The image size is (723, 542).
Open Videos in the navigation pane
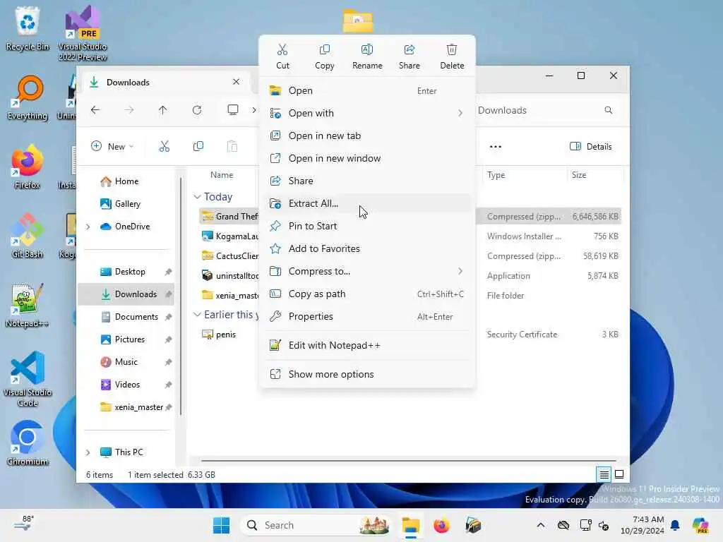point(126,385)
